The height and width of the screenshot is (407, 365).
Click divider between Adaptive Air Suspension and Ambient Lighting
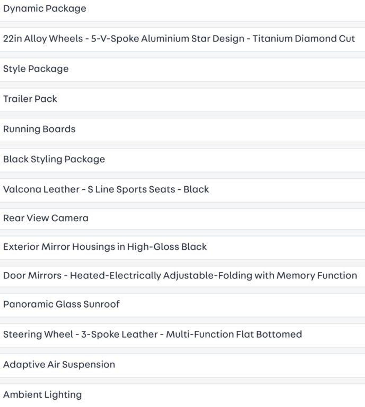[182, 381]
